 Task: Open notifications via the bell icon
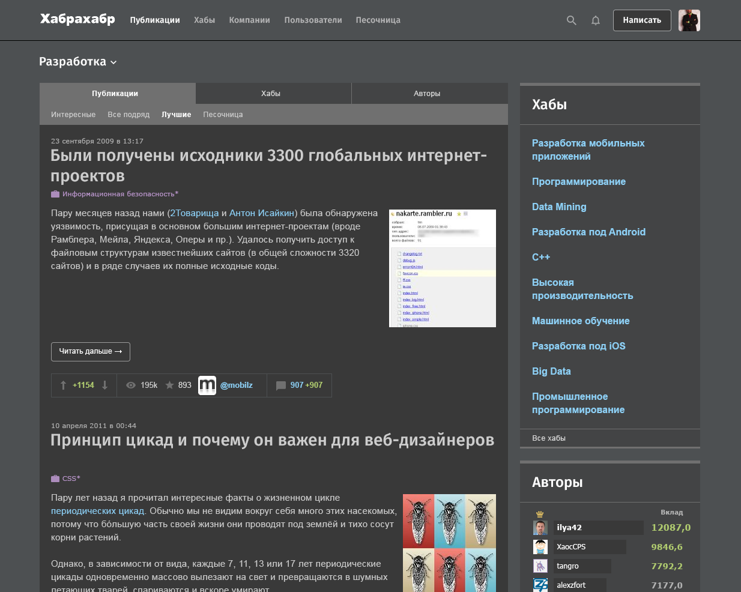pyautogui.click(x=595, y=20)
